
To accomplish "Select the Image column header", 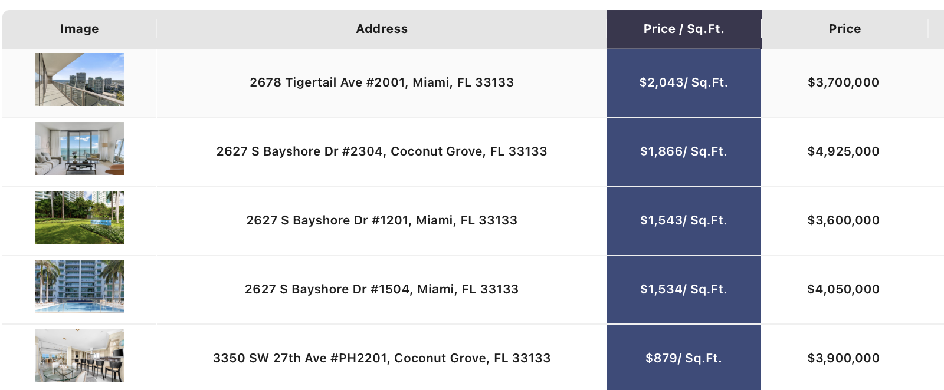I will click(x=80, y=29).
